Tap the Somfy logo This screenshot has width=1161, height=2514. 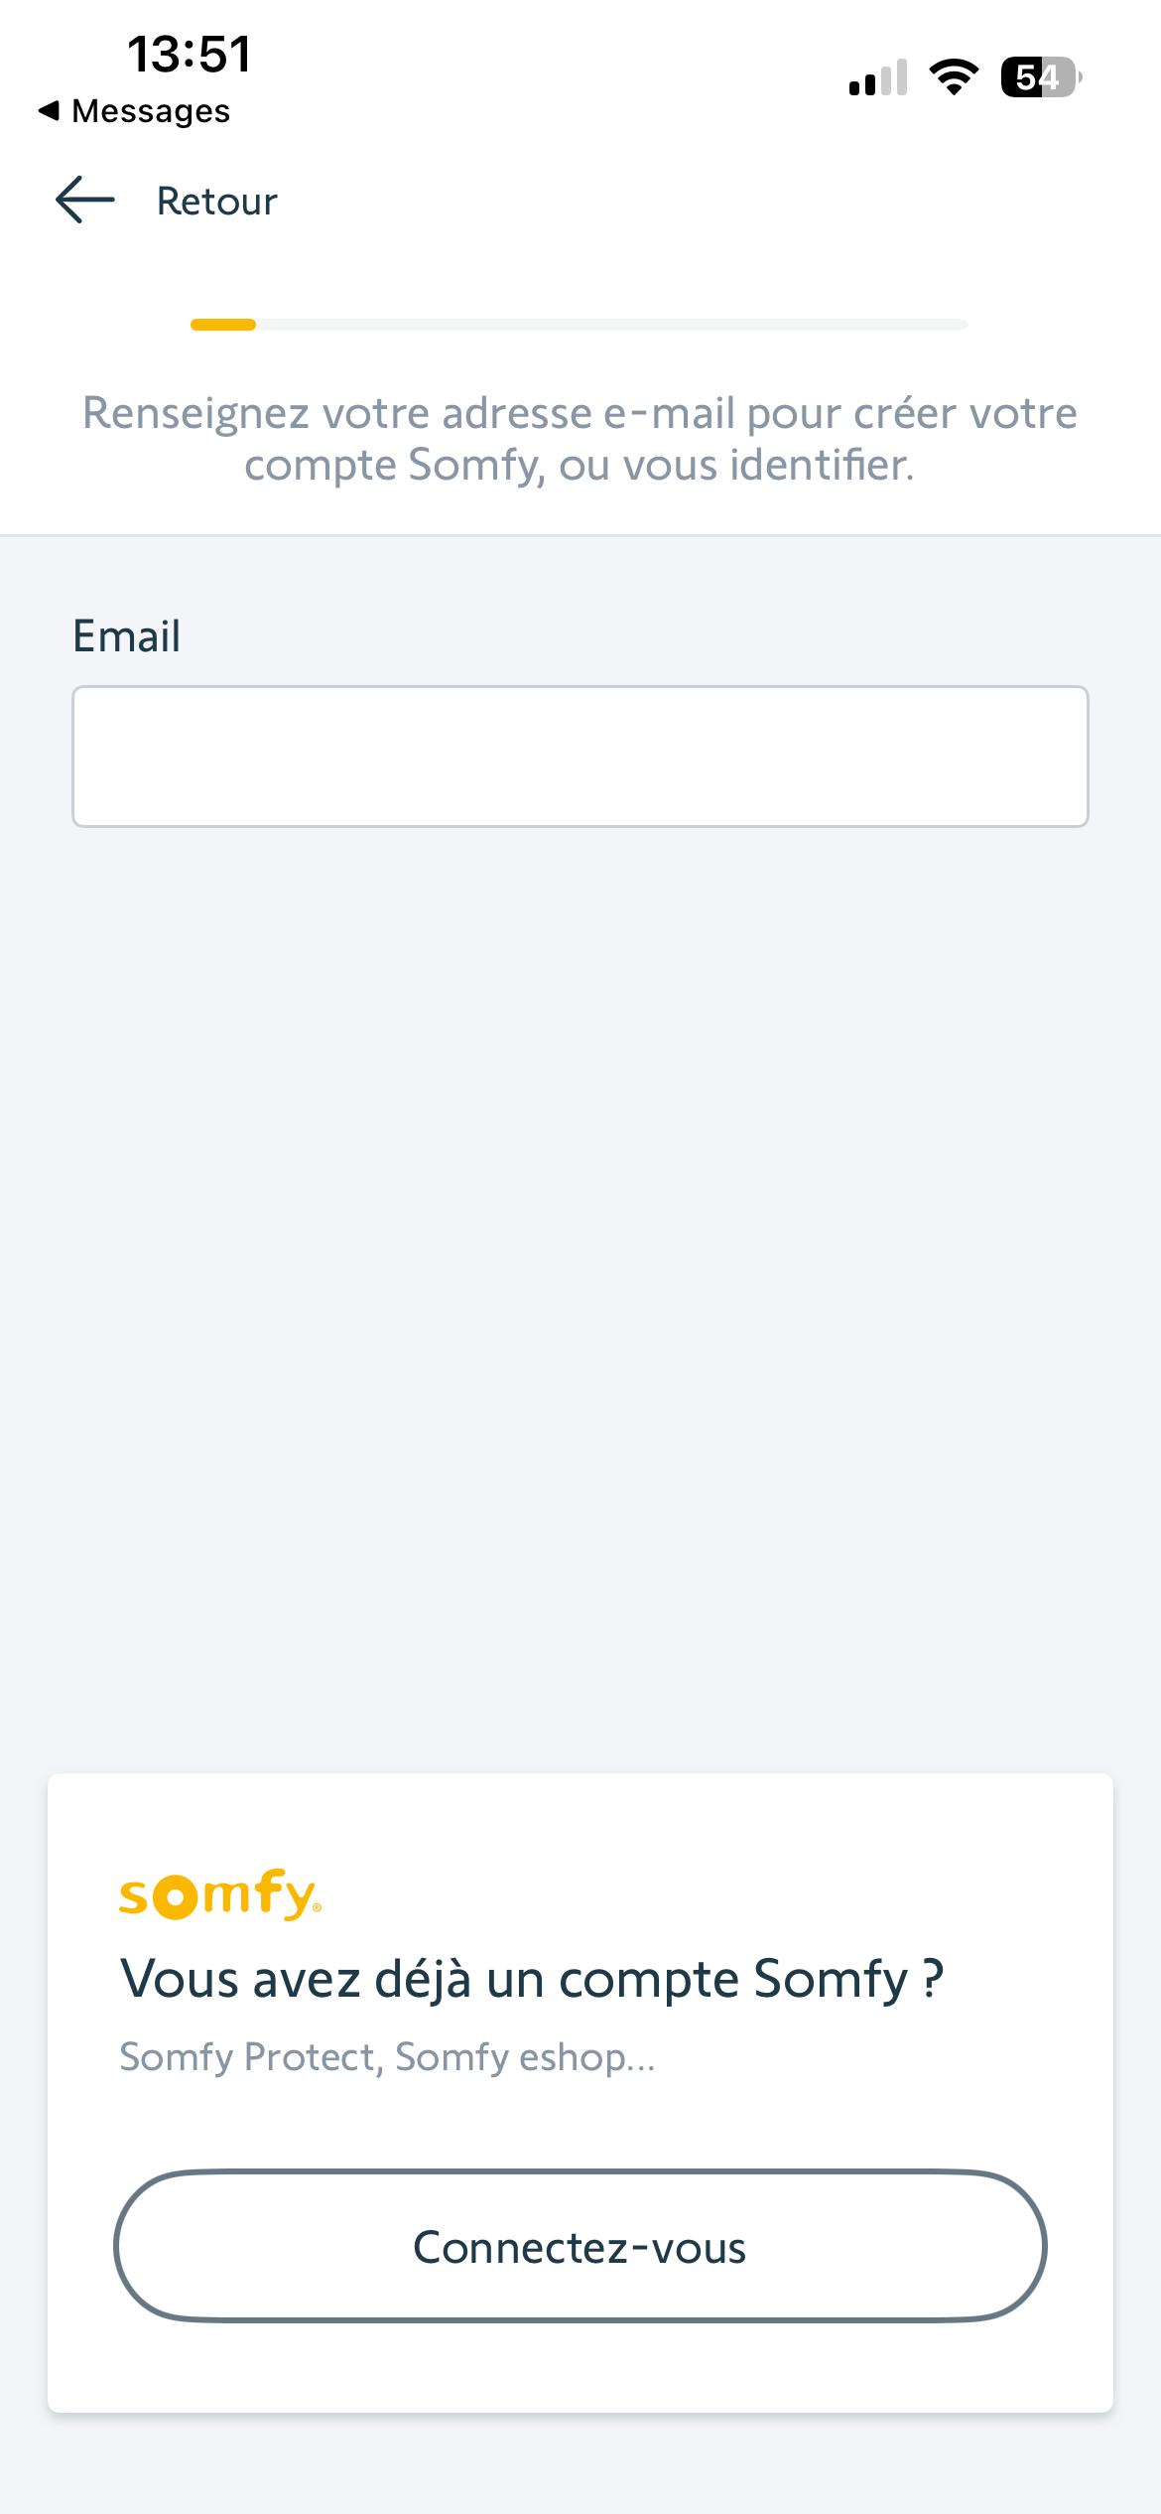click(220, 1894)
